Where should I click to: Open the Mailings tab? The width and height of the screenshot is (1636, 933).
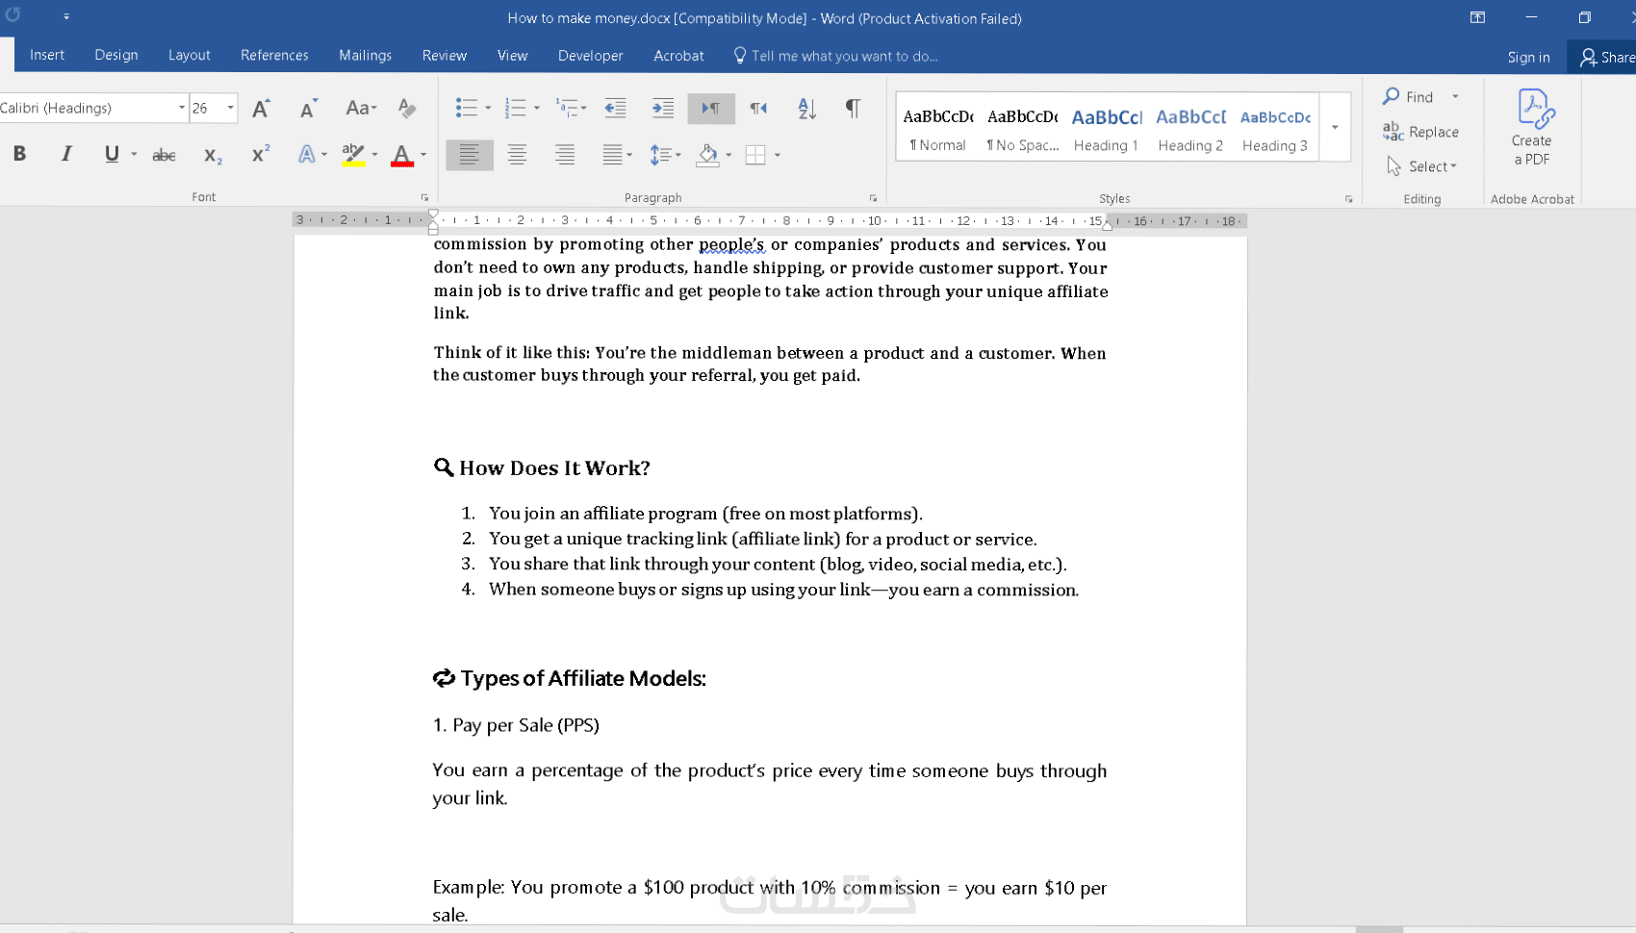click(366, 55)
